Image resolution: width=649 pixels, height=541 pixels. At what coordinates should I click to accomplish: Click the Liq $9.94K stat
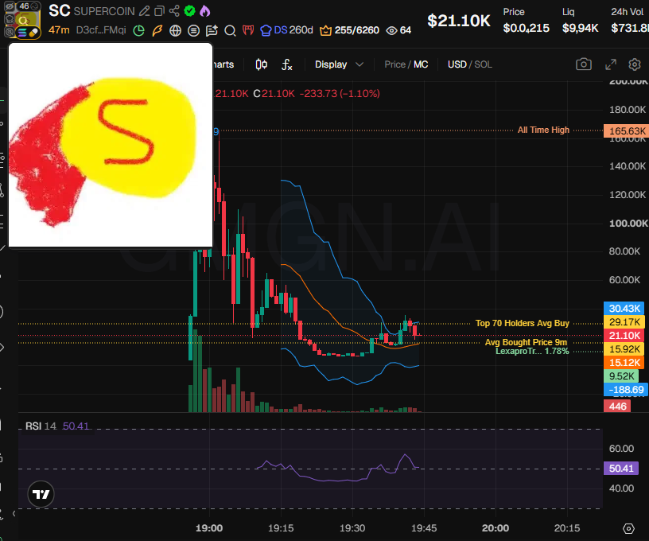[581, 21]
